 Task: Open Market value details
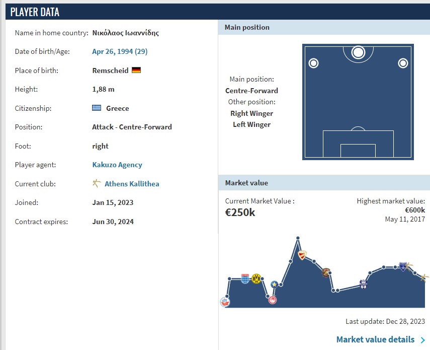point(375,339)
